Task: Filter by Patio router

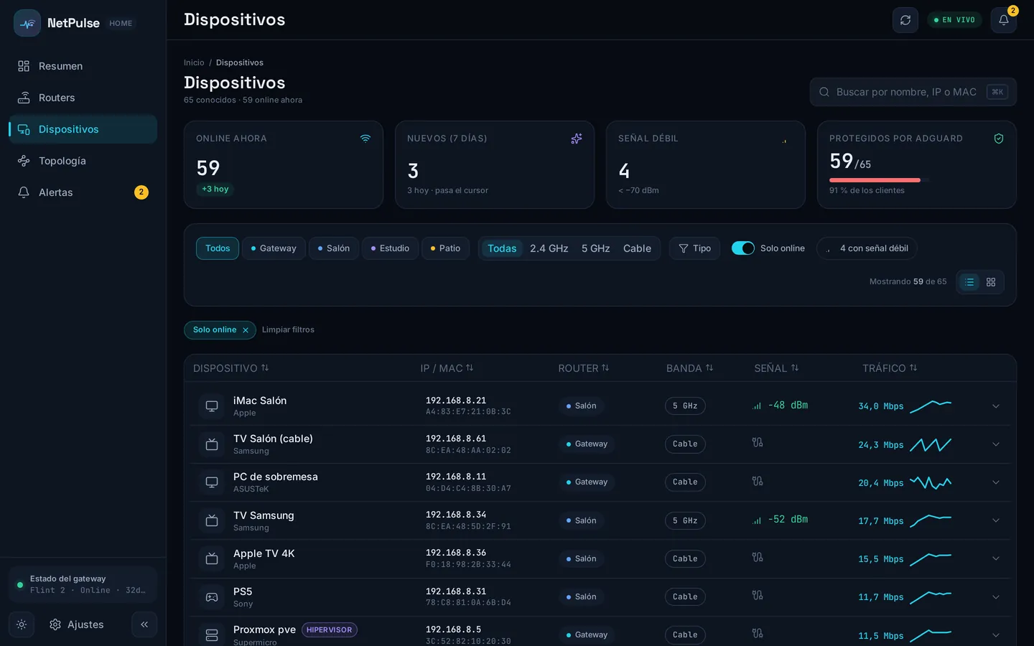Action: click(x=445, y=248)
